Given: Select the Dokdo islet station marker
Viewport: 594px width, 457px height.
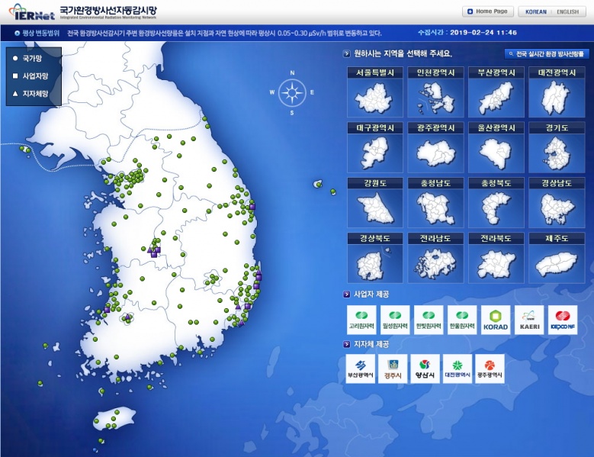Looking at the screenshot, I should point(333,191).
